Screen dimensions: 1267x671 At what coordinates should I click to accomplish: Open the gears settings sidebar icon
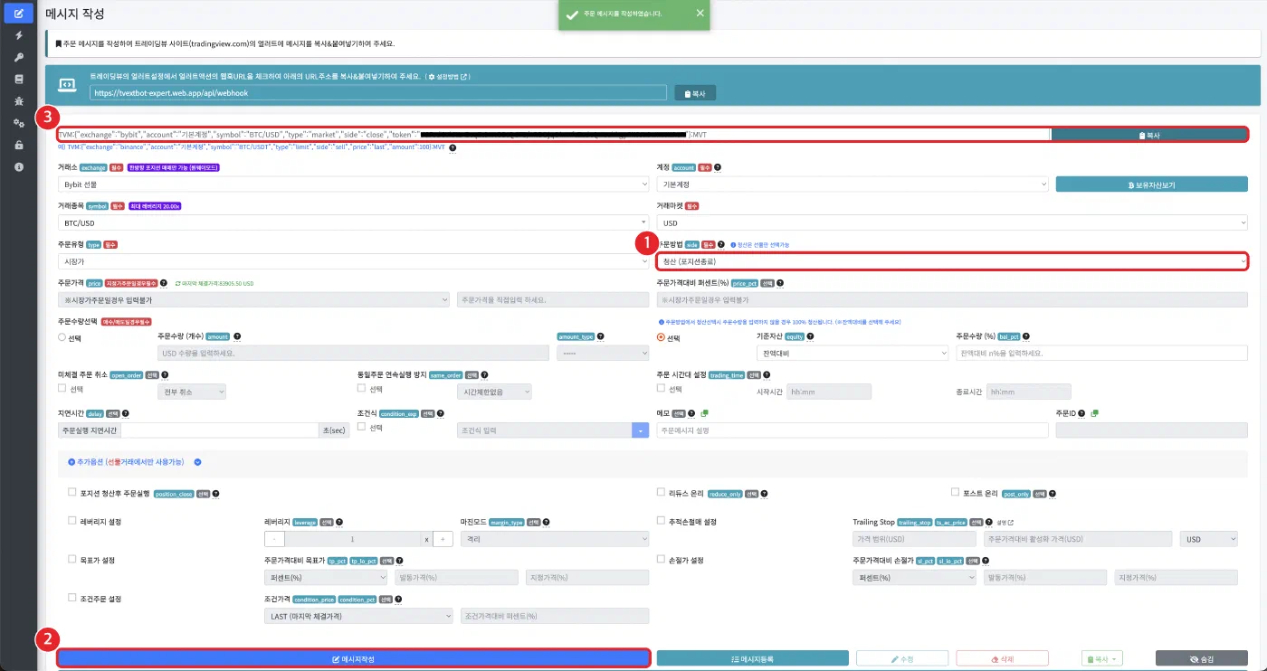pyautogui.click(x=19, y=123)
